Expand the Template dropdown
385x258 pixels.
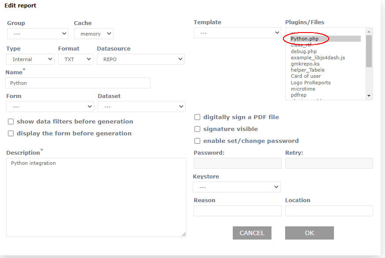click(237, 33)
